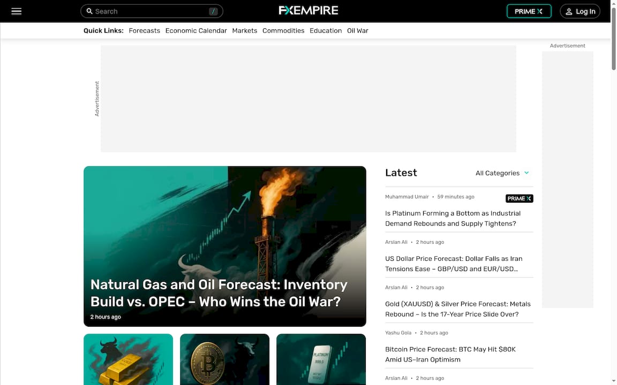Open Log In via the person icon
This screenshot has width=617, height=385.
pos(569,11)
